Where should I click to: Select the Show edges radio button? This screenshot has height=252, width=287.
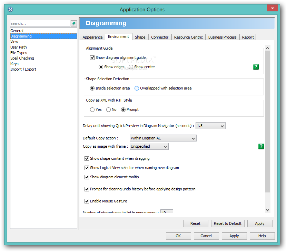pos(101,67)
